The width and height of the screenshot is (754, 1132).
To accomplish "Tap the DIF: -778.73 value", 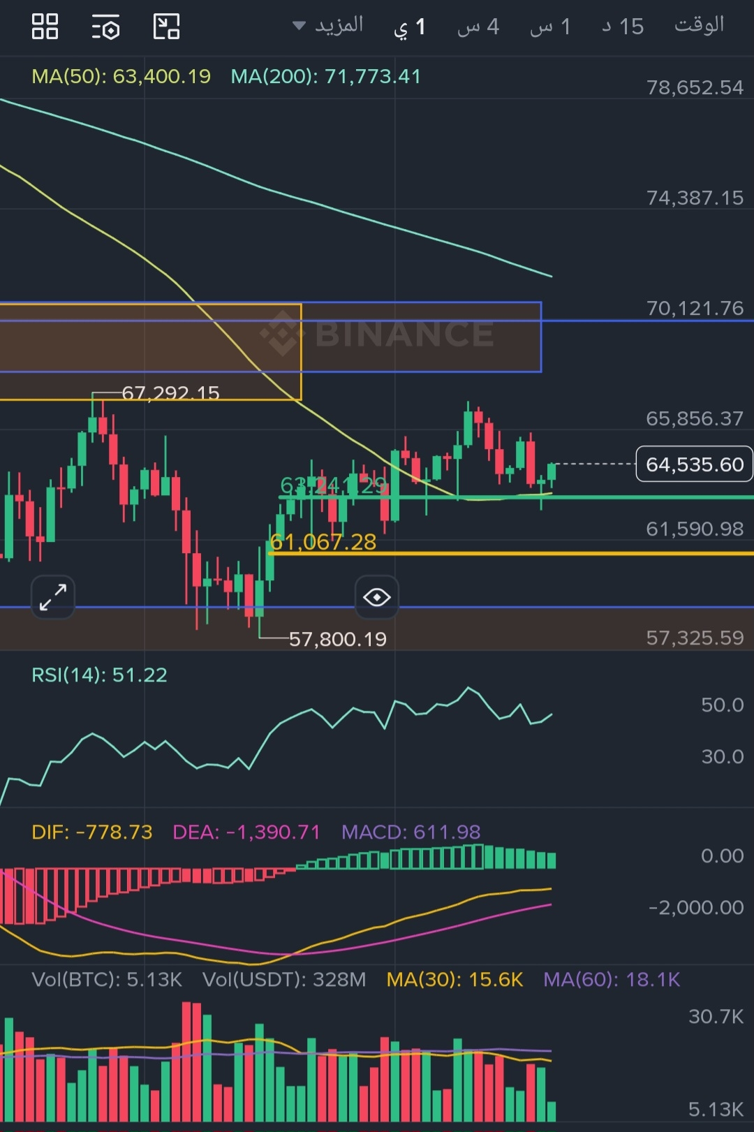I will click(91, 832).
